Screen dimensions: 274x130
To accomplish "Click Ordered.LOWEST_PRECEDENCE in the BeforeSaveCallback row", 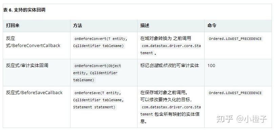I will pos(235,93).
